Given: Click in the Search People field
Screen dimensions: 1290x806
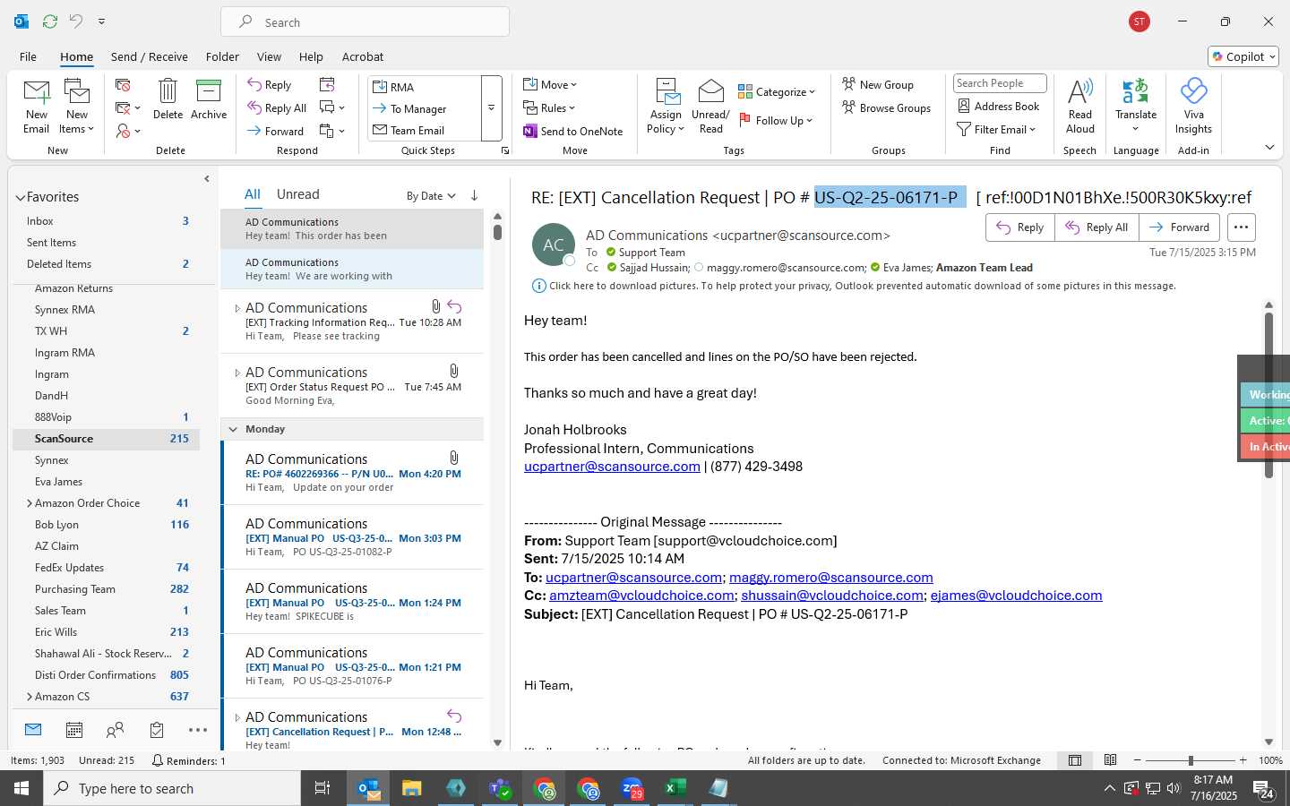Looking at the screenshot, I should pos(1000,83).
